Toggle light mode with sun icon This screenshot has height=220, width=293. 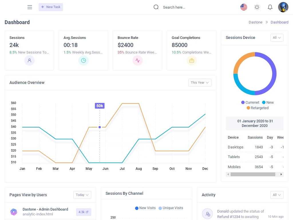point(257,7)
